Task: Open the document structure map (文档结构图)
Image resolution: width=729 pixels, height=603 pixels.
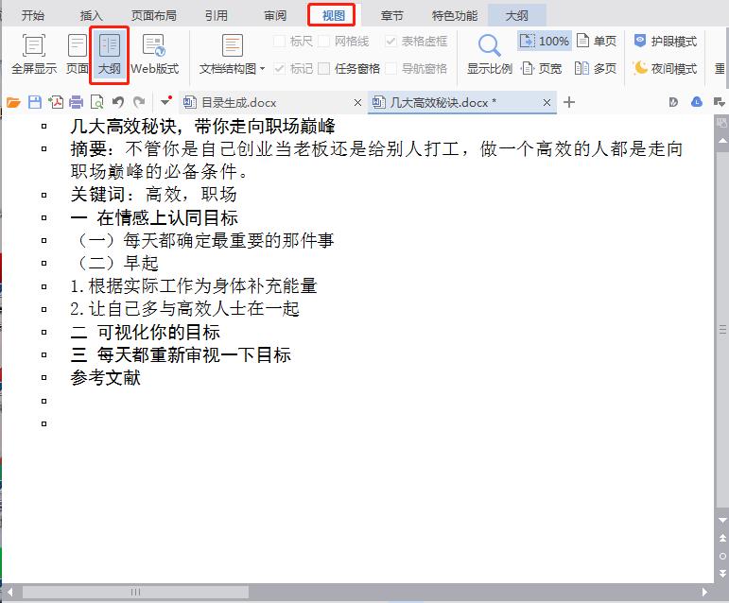Action: point(232,54)
